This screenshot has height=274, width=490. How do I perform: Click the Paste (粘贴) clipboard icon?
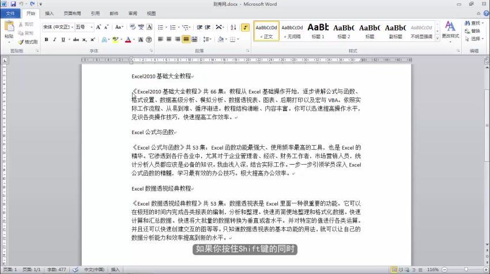point(9,26)
